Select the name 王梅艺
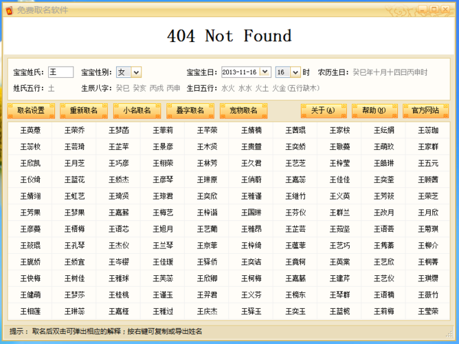 point(163,213)
